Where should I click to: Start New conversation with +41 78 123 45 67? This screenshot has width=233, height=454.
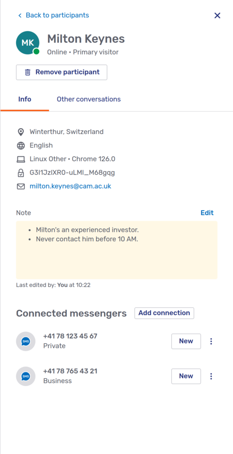coord(186,341)
